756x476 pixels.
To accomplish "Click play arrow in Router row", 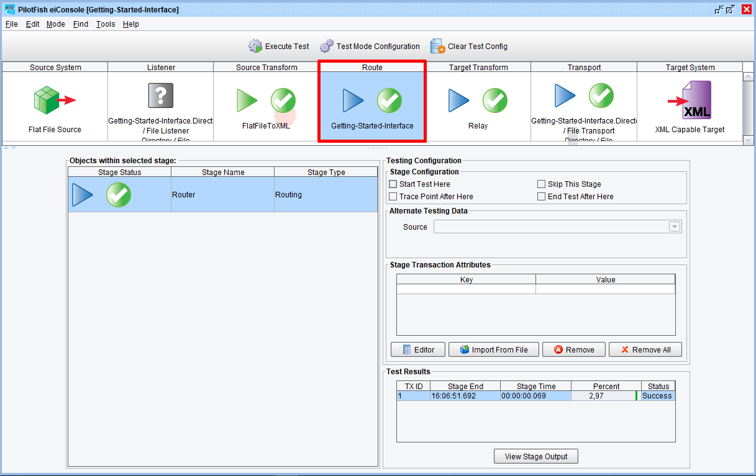I will point(83,195).
